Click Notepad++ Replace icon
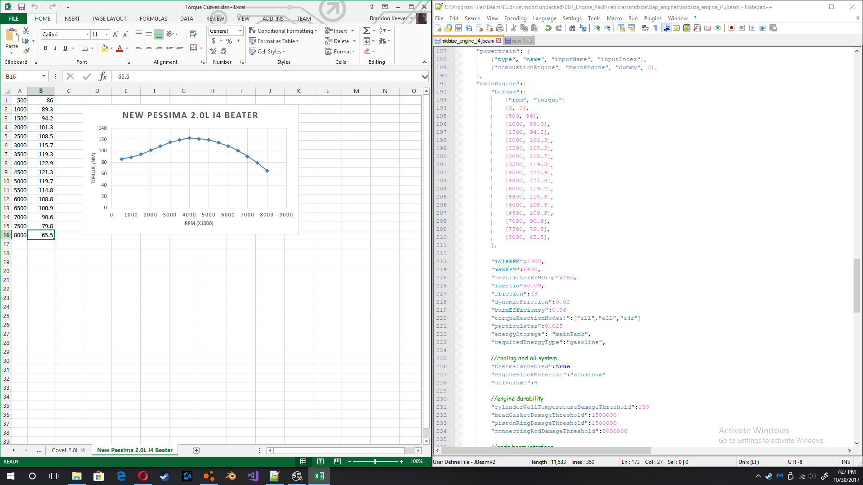Image resolution: width=863 pixels, height=485 pixels. point(583,28)
